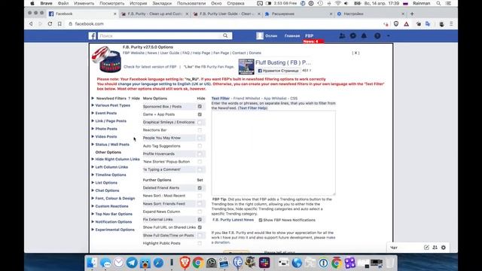Screen dimensions: 482x271
Task: Click the bookmark icon in toolbar
Action: coord(59,23)
